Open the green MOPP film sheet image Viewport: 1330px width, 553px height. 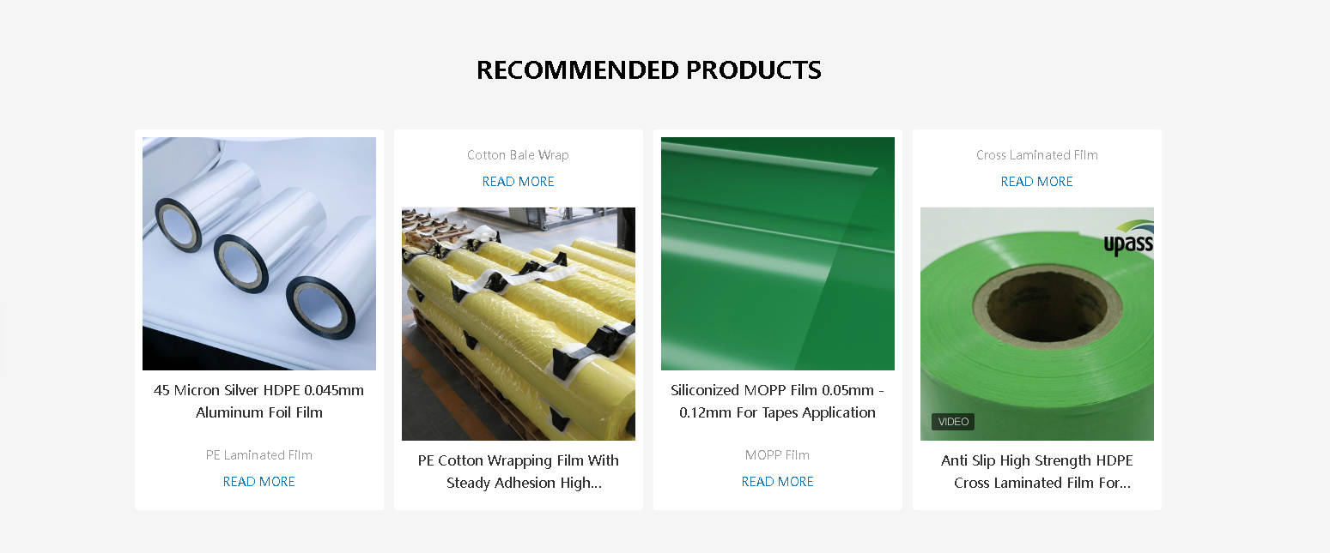tap(778, 254)
